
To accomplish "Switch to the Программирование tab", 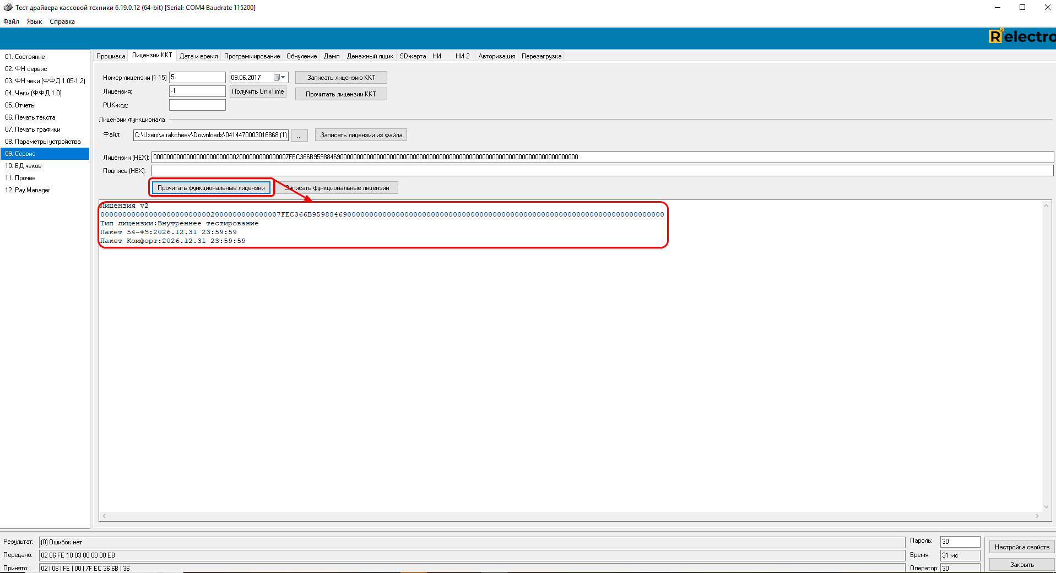I will pos(252,56).
